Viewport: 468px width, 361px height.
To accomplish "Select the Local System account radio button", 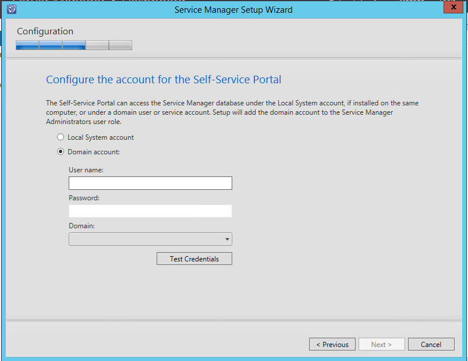I will coord(61,137).
